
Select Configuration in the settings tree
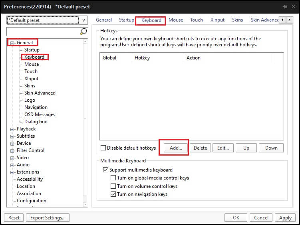[32, 201]
